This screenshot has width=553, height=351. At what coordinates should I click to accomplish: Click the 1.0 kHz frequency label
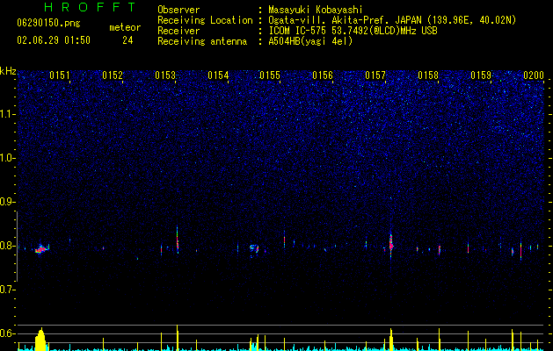point(8,158)
